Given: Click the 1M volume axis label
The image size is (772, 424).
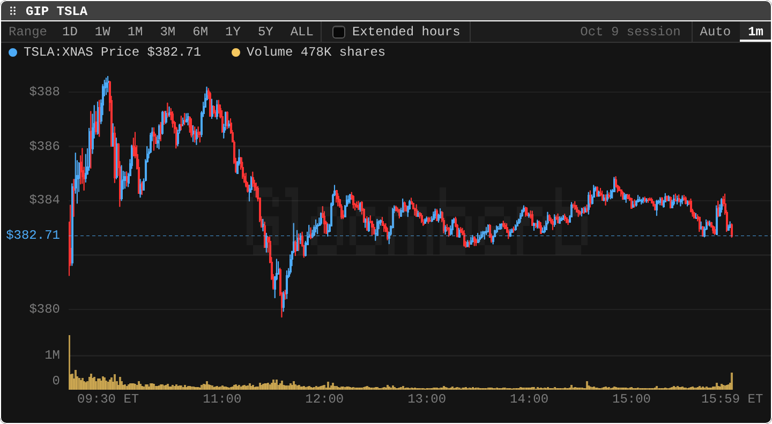Looking at the screenshot, I should click(52, 355).
